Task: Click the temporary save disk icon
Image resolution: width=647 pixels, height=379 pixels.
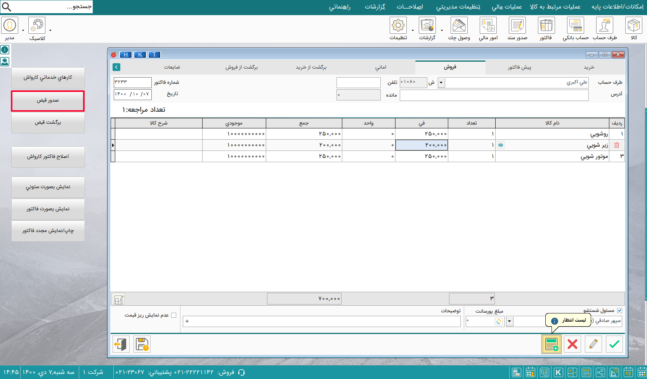Action: point(142,344)
